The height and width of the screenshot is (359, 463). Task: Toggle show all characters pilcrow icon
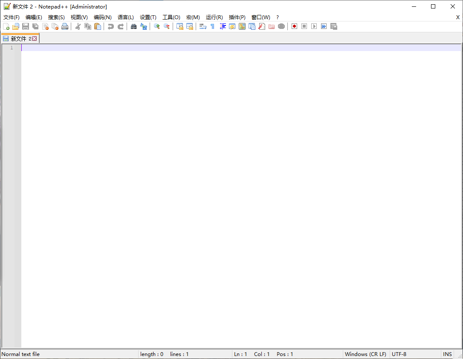click(212, 26)
